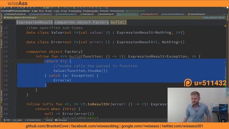Collapse the toResultOr function fold
This screenshot has width=229, height=129.
click(16, 104)
